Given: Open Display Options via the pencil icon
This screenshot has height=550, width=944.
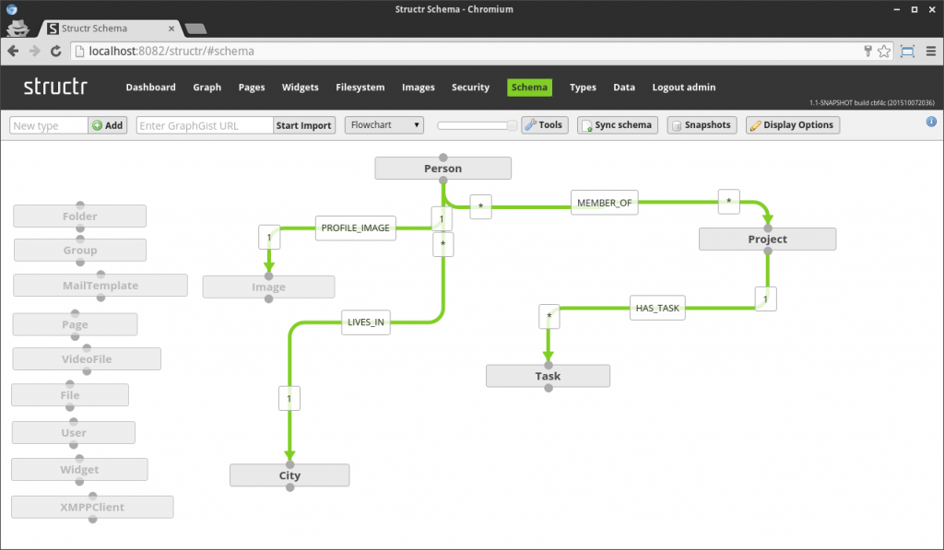Looking at the screenshot, I should click(758, 124).
